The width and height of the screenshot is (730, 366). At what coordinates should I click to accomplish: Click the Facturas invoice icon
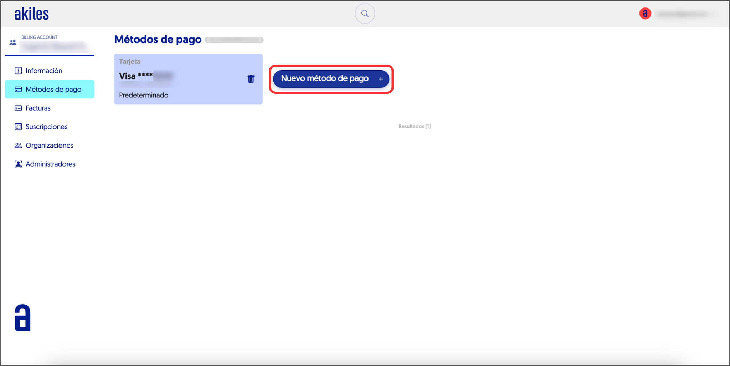point(18,108)
